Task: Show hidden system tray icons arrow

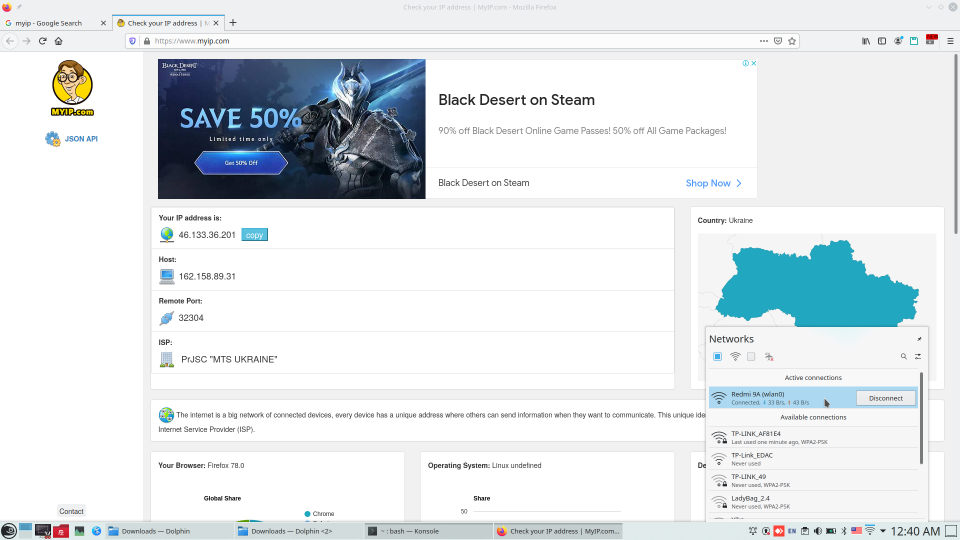Action: pos(883,531)
